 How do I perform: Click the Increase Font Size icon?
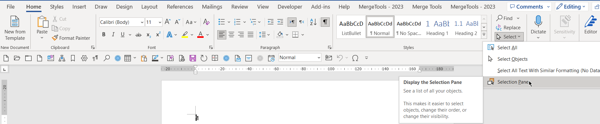(x=168, y=22)
